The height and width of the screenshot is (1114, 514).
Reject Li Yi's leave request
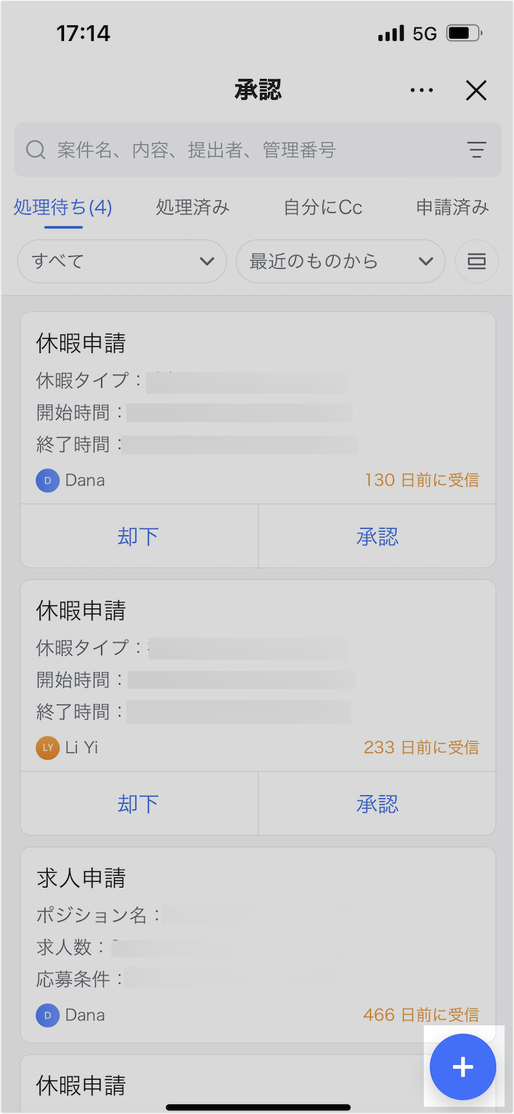tap(139, 803)
